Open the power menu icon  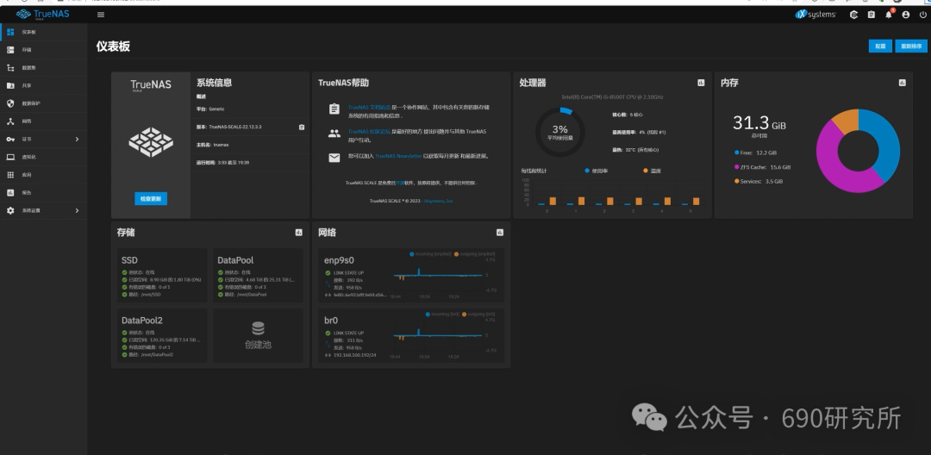point(922,15)
